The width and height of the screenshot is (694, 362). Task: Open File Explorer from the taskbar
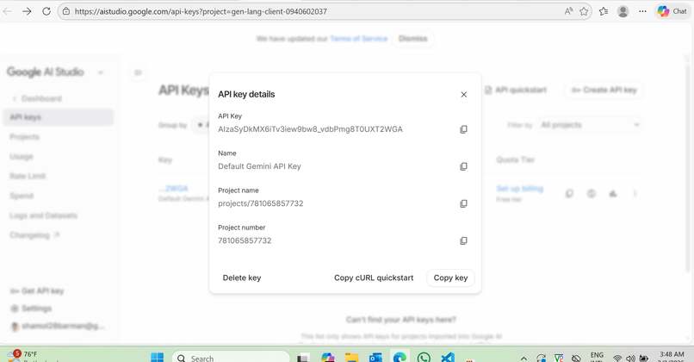(x=352, y=357)
